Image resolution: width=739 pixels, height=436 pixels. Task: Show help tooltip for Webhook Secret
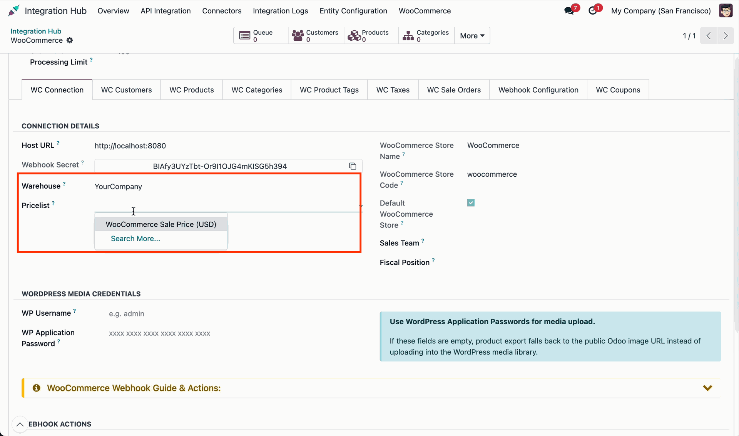pyautogui.click(x=82, y=162)
